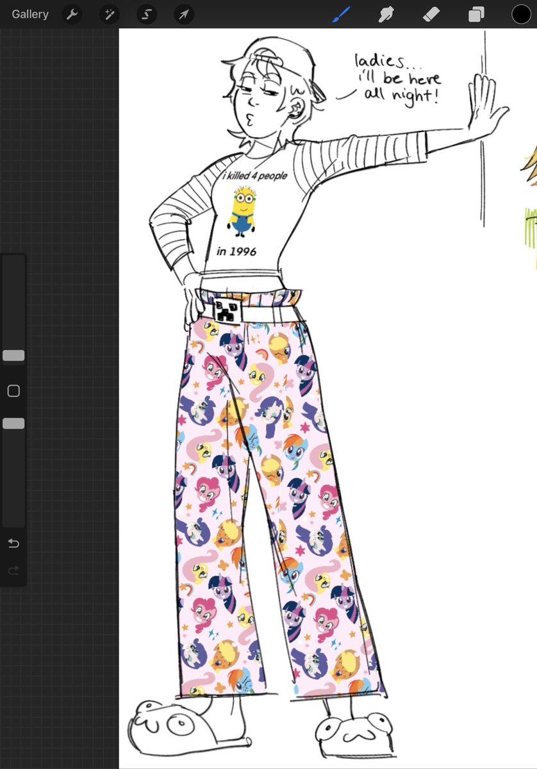The height and width of the screenshot is (769, 537).
Task: Select the Eraser tool
Action: click(431, 14)
